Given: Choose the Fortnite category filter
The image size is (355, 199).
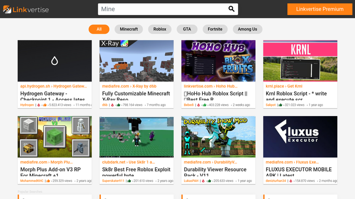Looking at the screenshot, I should 215,29.
